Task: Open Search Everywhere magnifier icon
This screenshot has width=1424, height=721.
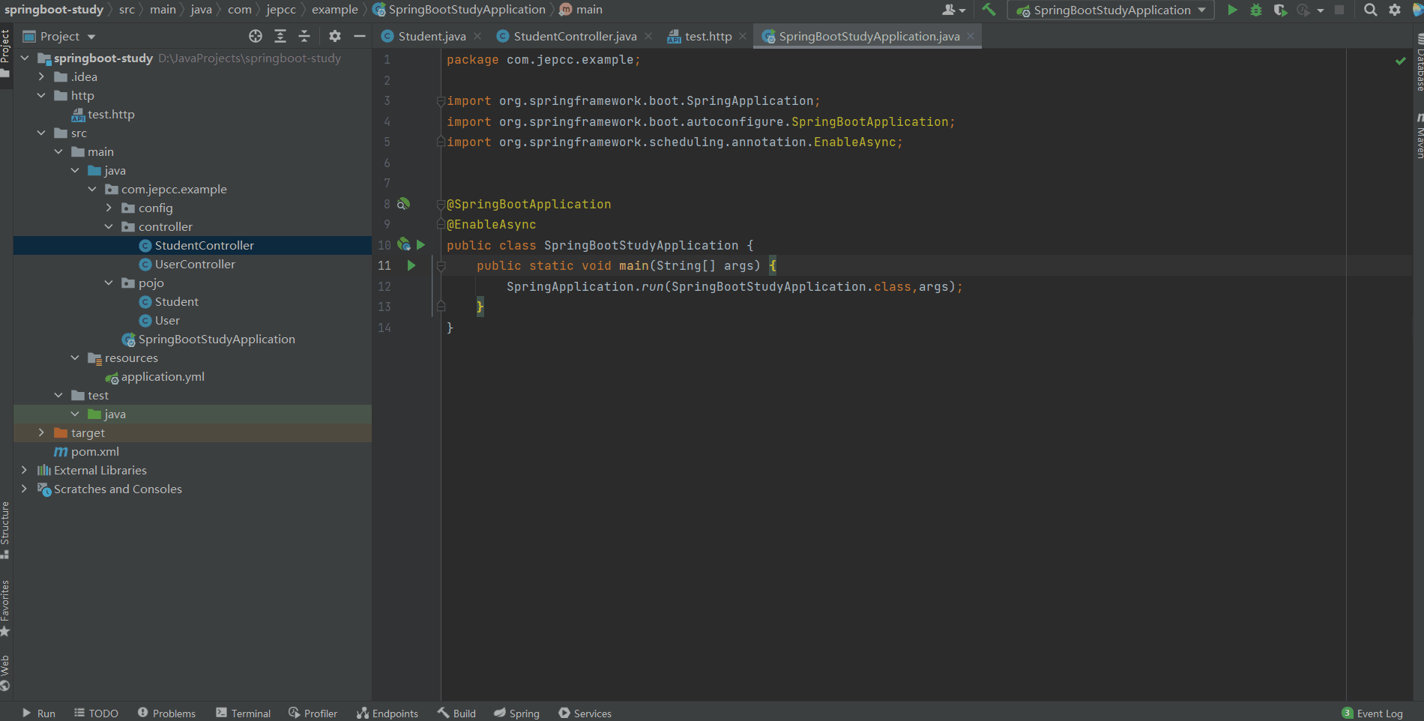Action: pyautogui.click(x=1370, y=10)
